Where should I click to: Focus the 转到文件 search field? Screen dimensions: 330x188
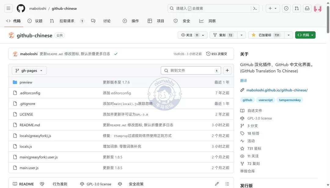(191, 70)
